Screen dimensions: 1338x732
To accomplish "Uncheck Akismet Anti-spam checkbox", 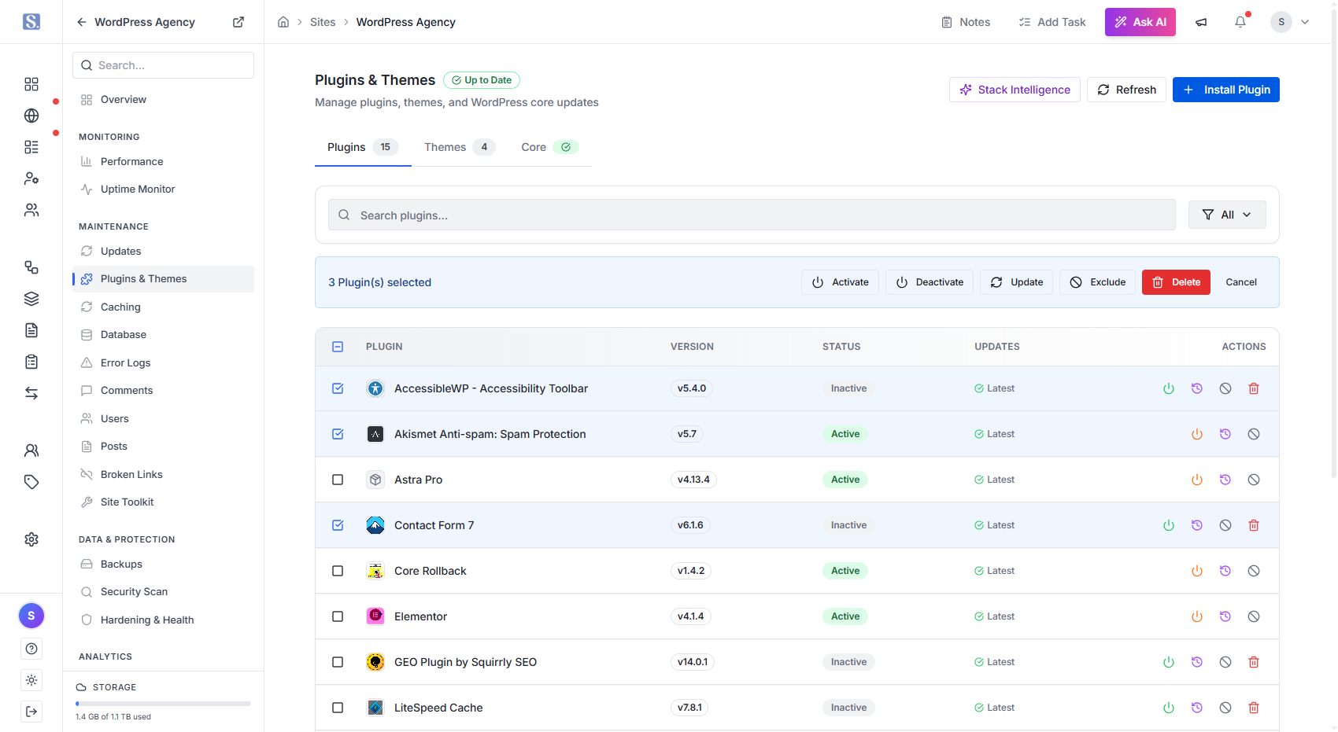I will [x=338, y=434].
